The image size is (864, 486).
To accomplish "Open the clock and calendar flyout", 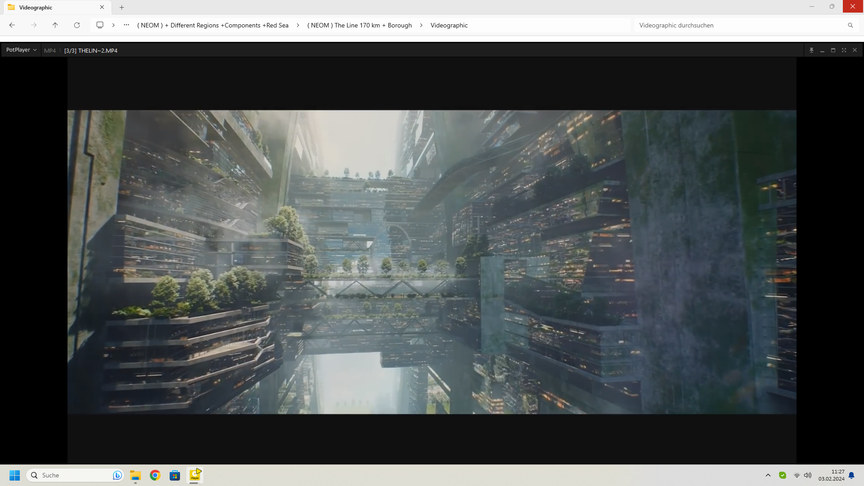I will [x=831, y=475].
